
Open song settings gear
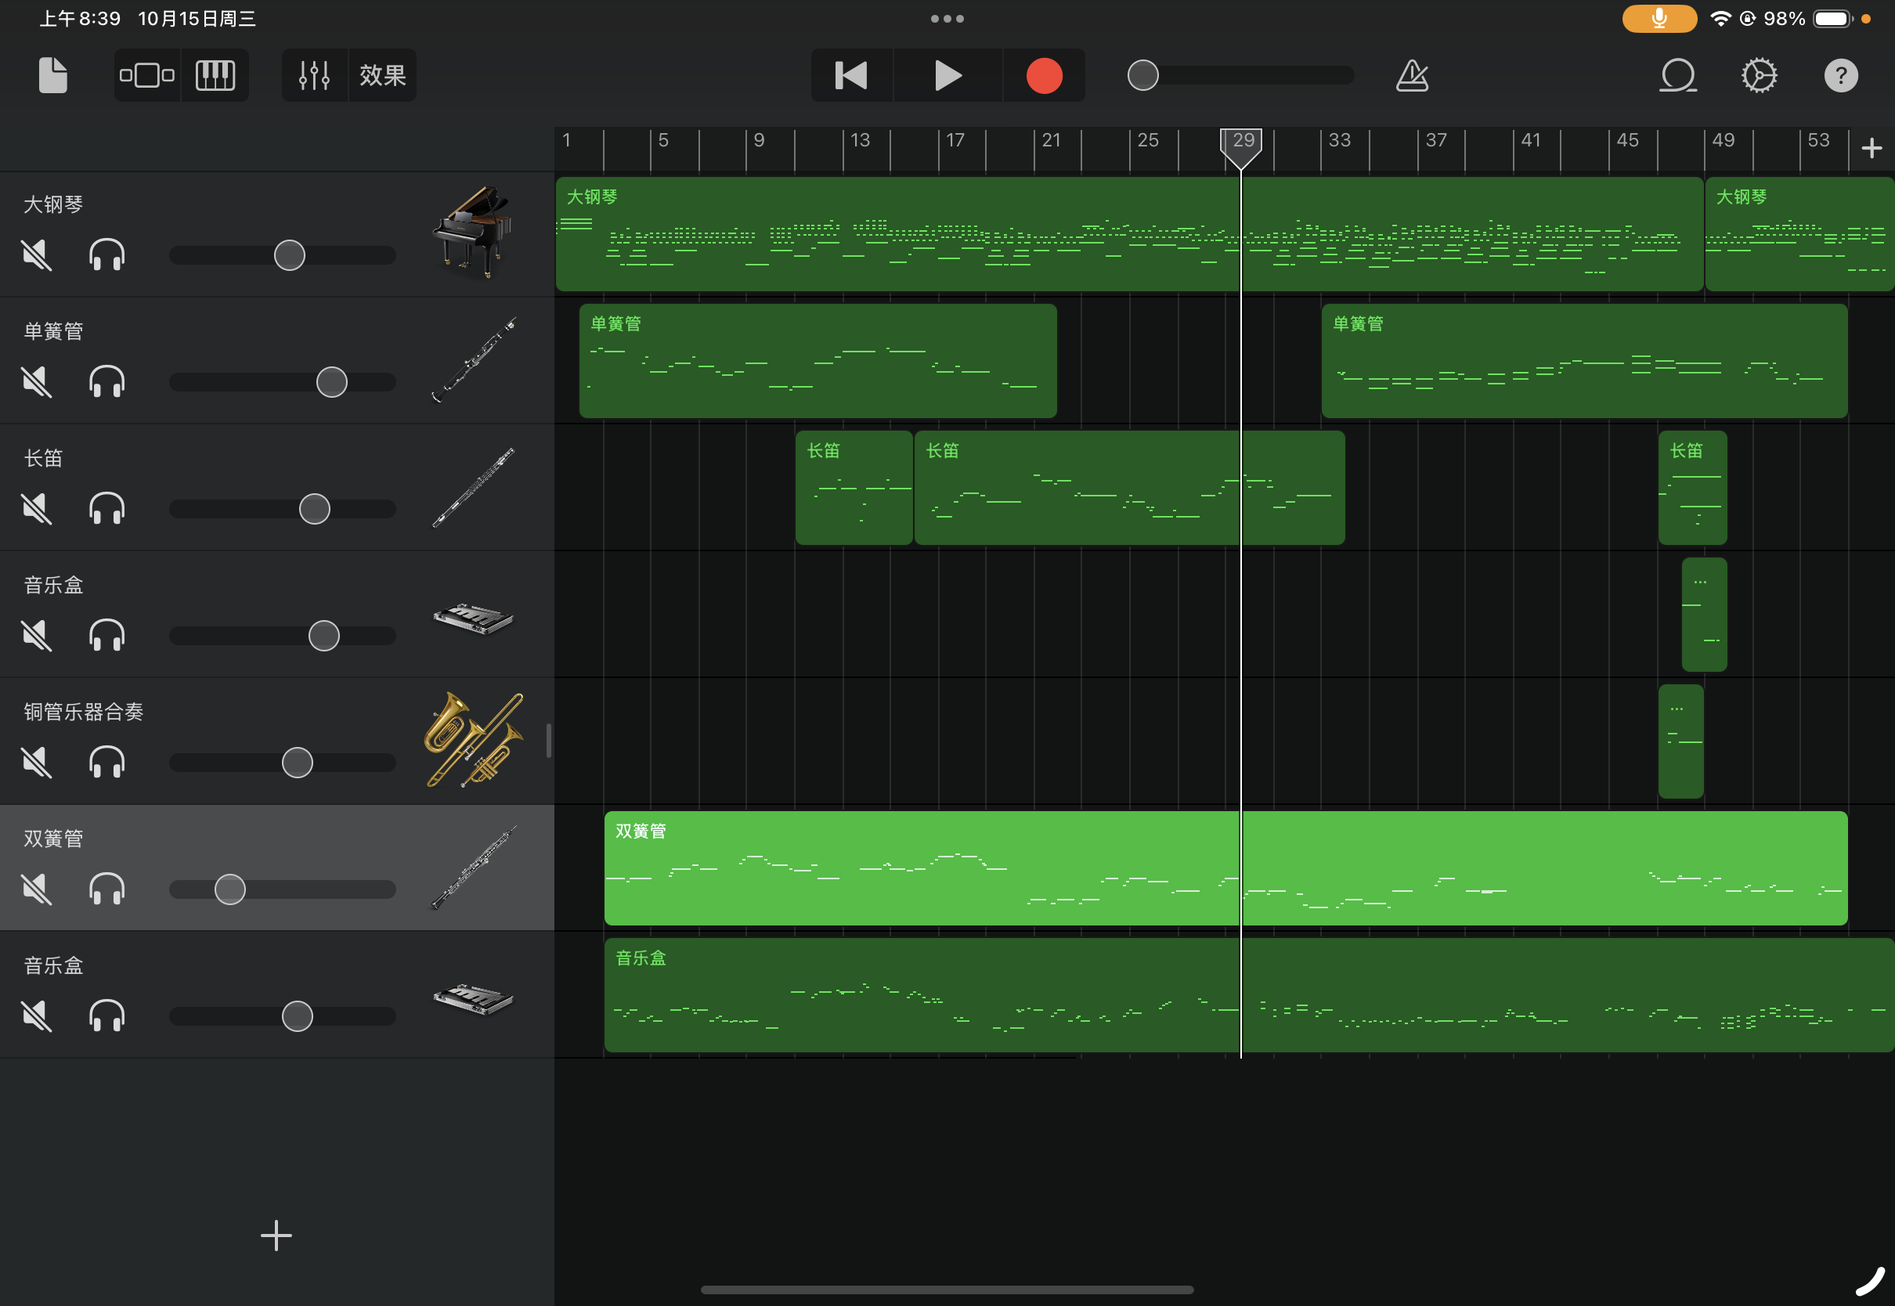tap(1759, 75)
